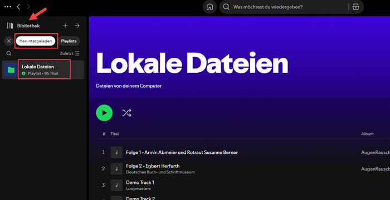
Task: Click the note thumbnail of Folge 2
Action: (x=116, y=169)
